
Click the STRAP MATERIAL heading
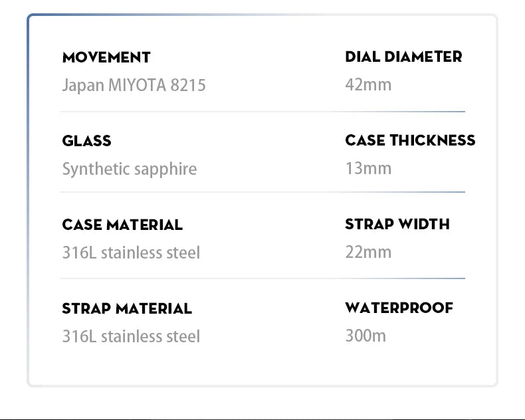pos(127,308)
